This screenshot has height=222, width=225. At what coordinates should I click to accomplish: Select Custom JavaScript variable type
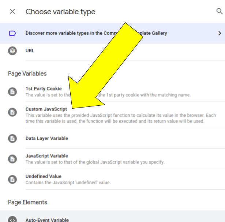tap(46, 109)
